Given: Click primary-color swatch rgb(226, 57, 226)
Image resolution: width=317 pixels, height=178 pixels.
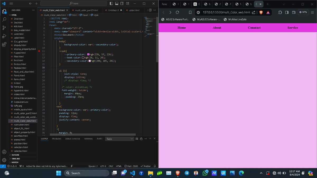Looking at the screenshot, I should pyautogui.click(x=88, y=54).
